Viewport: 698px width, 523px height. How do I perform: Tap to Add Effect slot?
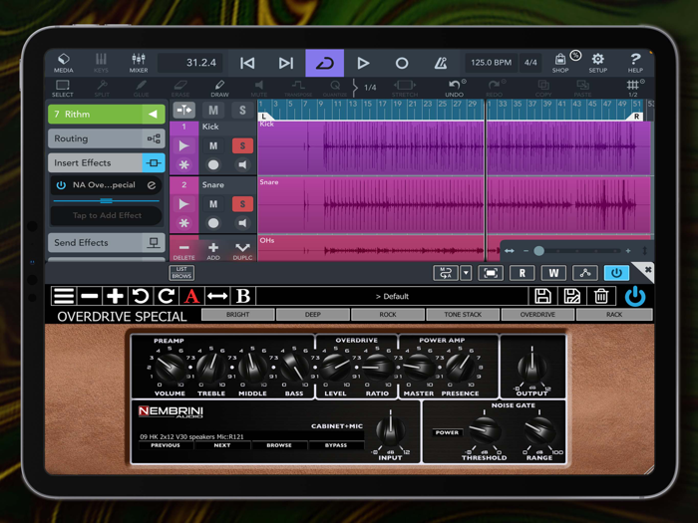coord(107,215)
